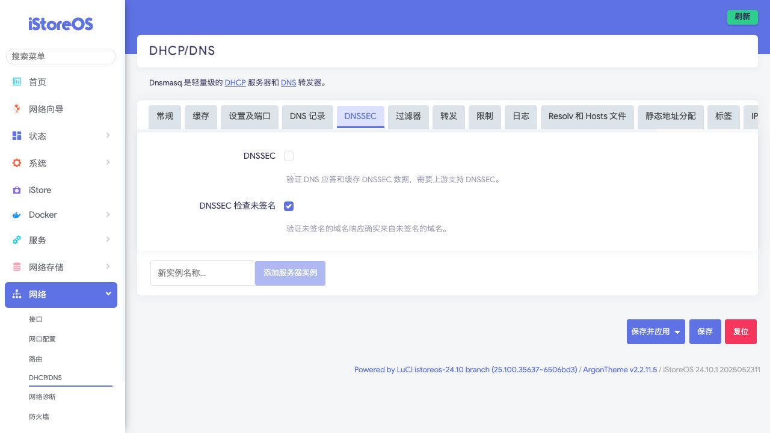This screenshot has height=433, width=770.
Task: Switch to the 过滤器 tab
Action: coord(408,116)
